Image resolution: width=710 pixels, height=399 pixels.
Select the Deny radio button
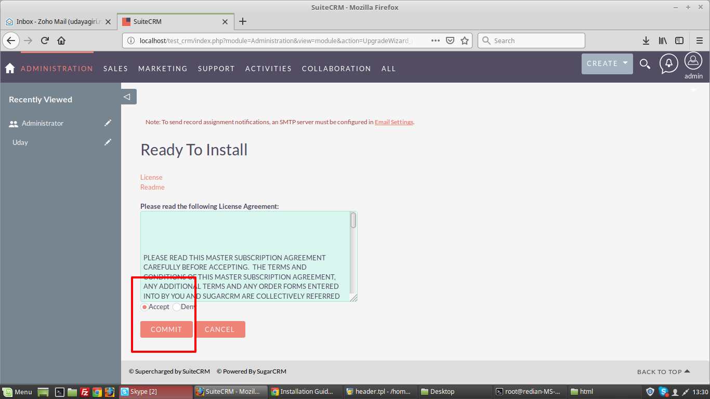(177, 307)
